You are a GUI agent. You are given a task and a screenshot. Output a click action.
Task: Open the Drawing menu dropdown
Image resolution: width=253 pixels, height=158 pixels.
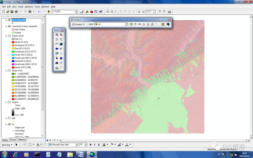(x=7, y=145)
